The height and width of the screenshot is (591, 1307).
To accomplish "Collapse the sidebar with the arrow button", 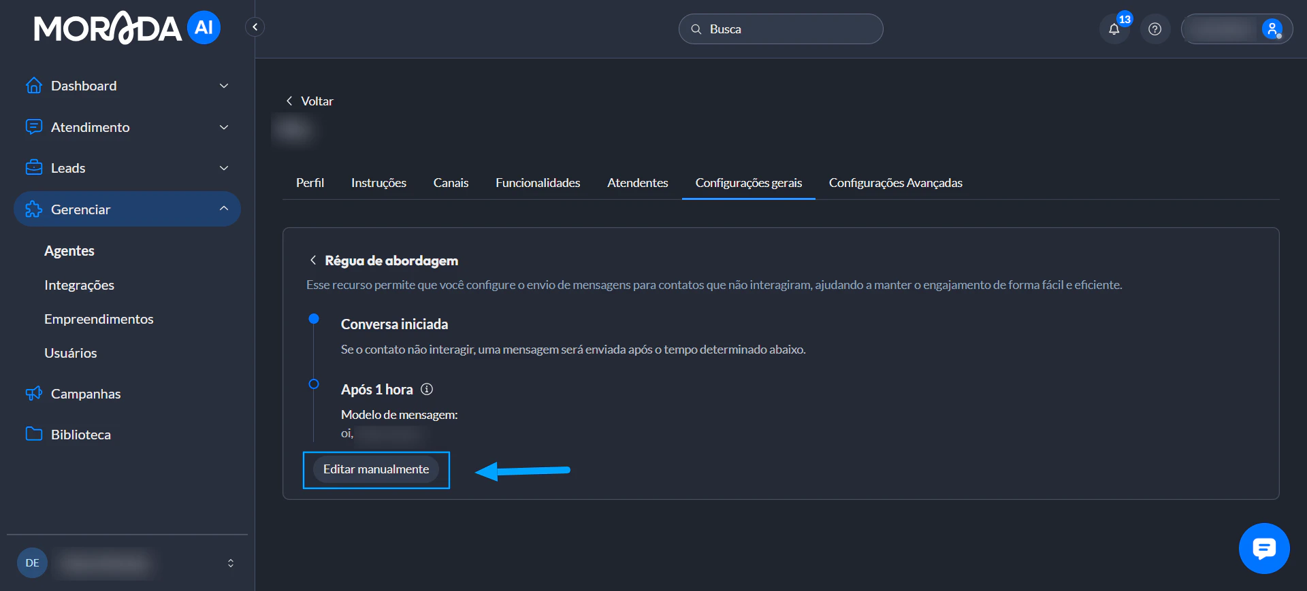I will [x=255, y=27].
